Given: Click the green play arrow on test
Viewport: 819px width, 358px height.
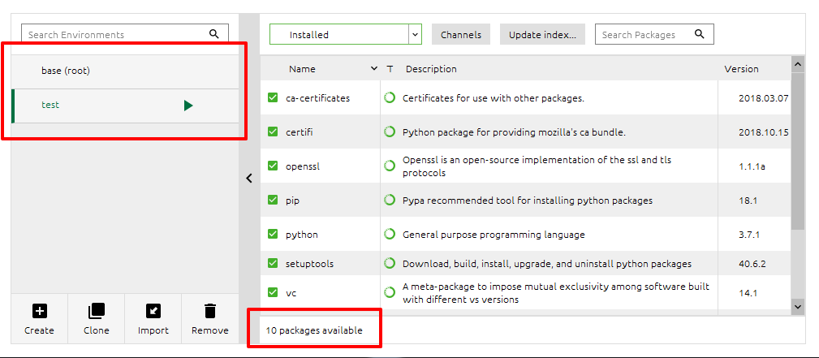Looking at the screenshot, I should click(x=188, y=106).
